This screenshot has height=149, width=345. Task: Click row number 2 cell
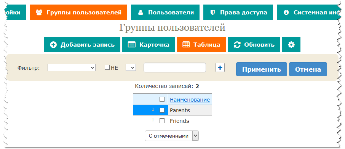click(x=144, y=110)
